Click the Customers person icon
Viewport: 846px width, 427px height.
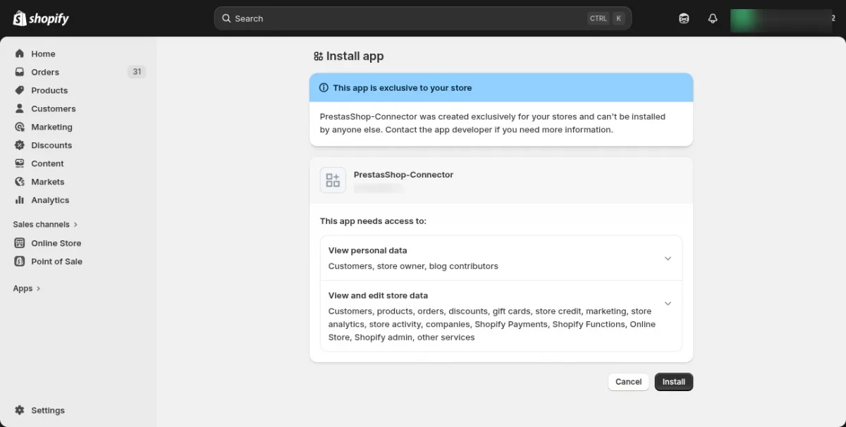pyautogui.click(x=20, y=109)
